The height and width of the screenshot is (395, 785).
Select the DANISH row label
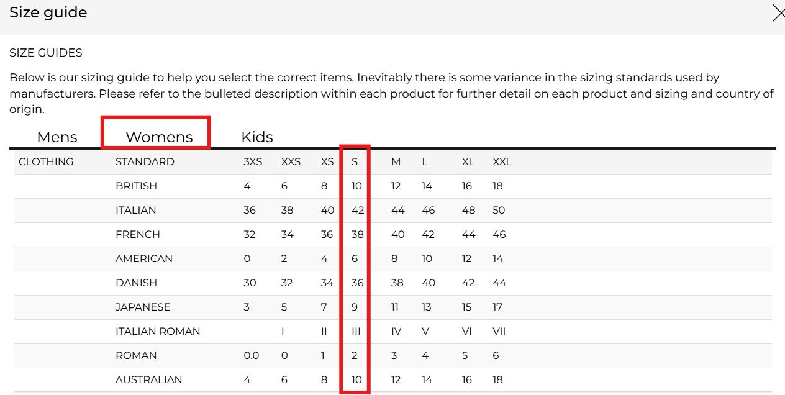tap(136, 283)
